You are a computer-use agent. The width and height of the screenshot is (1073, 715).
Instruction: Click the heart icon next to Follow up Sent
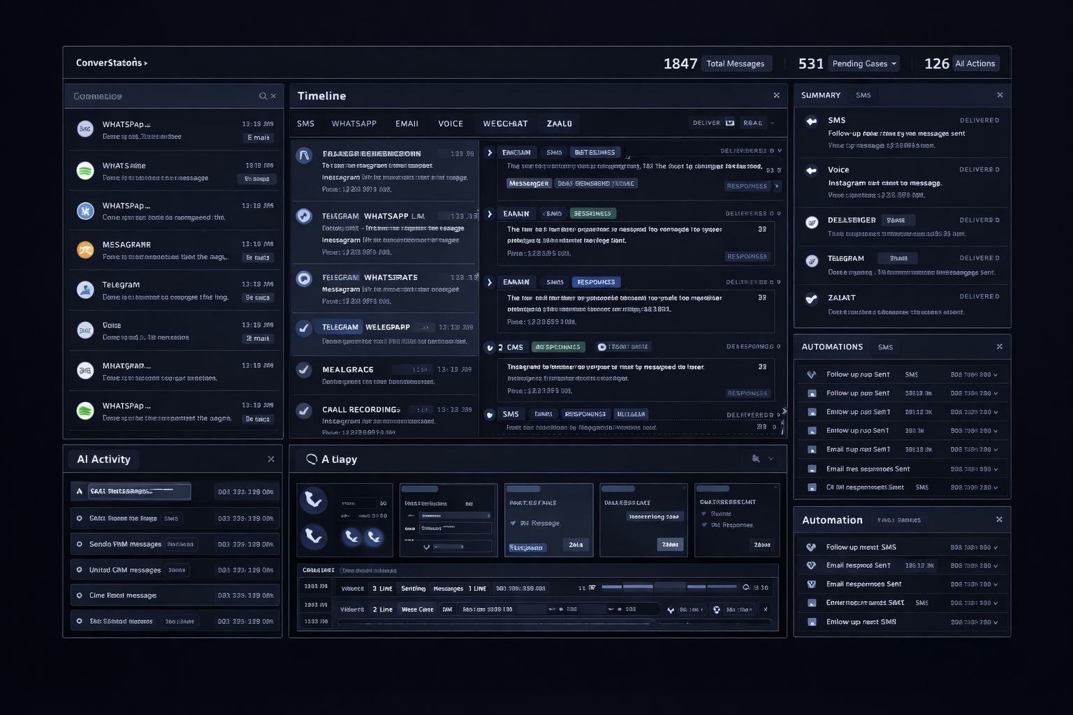click(812, 374)
